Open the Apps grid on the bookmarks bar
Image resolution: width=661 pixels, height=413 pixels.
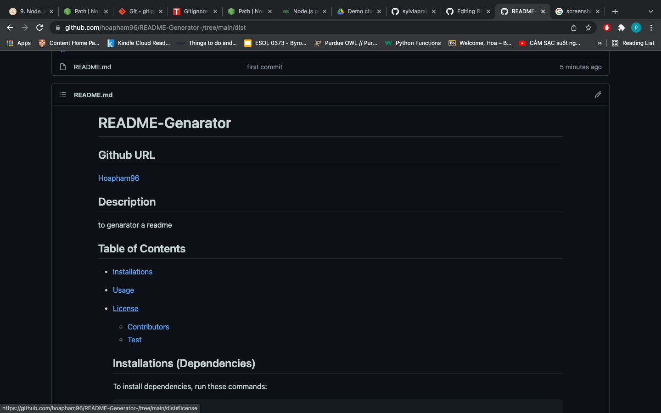click(x=10, y=43)
